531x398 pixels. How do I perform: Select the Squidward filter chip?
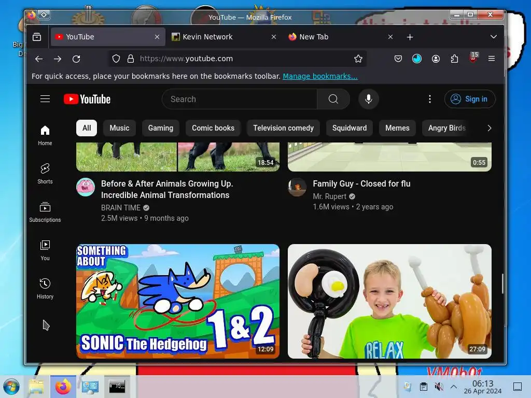point(350,128)
